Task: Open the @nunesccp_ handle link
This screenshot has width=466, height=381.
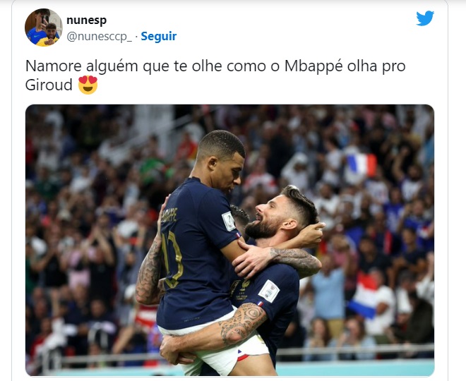Action: pyautogui.click(x=100, y=36)
